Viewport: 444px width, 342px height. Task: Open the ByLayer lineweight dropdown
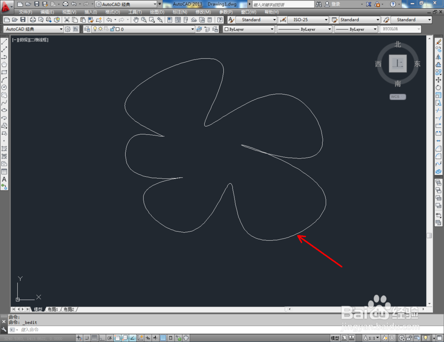coord(356,29)
